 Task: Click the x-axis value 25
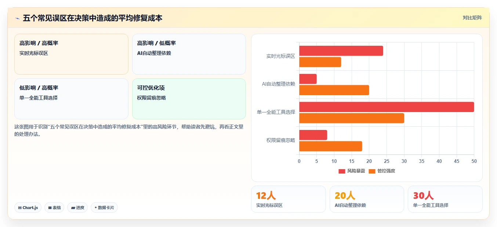(387, 161)
